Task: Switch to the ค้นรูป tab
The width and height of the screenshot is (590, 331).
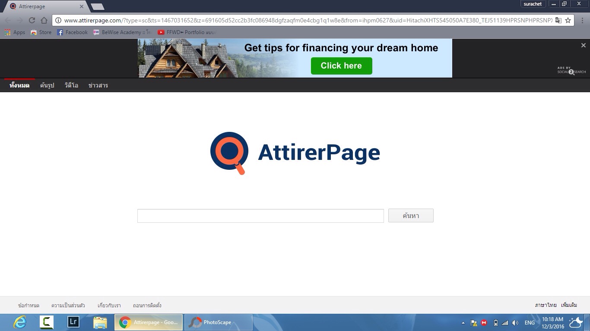Action: [x=47, y=85]
